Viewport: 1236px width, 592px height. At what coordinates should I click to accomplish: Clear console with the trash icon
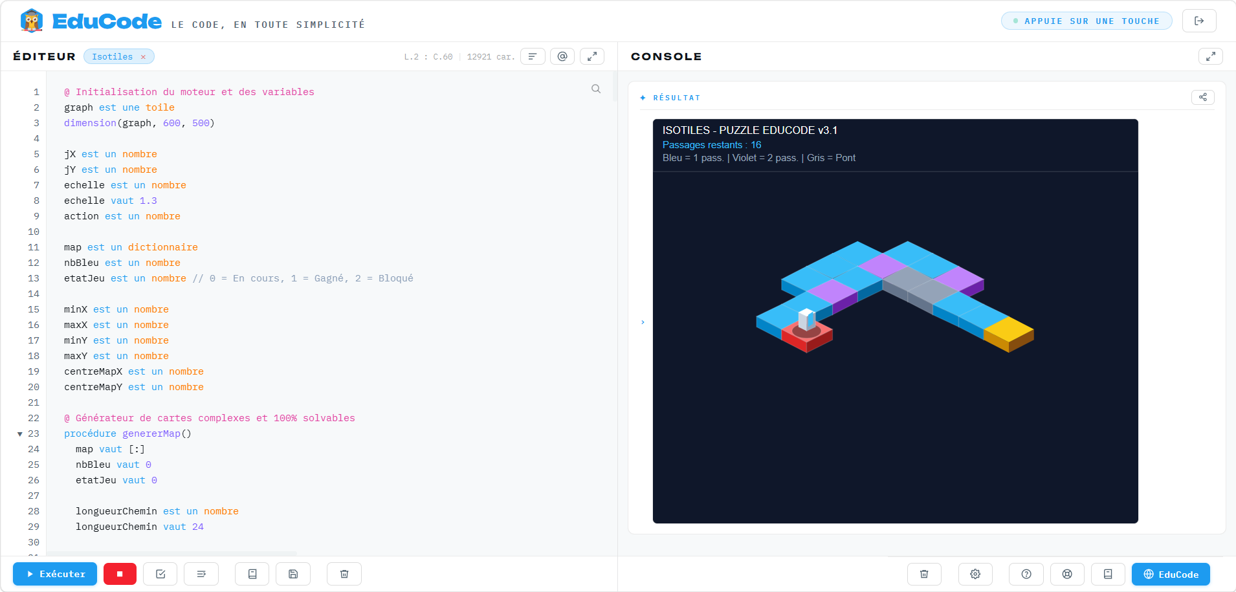(x=924, y=574)
